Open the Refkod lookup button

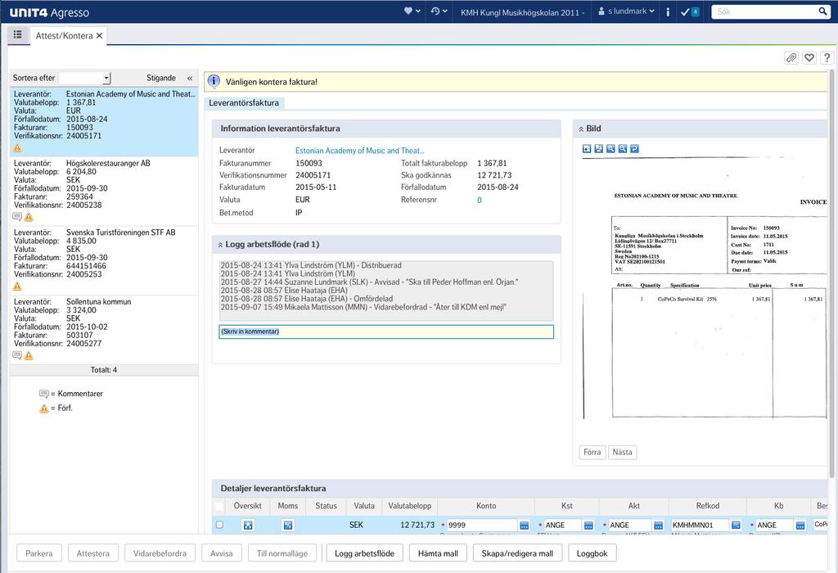(x=736, y=526)
